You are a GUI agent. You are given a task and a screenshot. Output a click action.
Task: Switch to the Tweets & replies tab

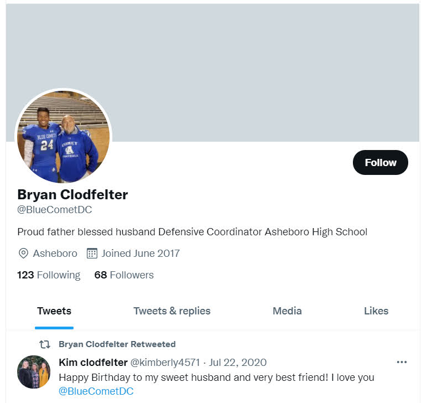point(172,311)
